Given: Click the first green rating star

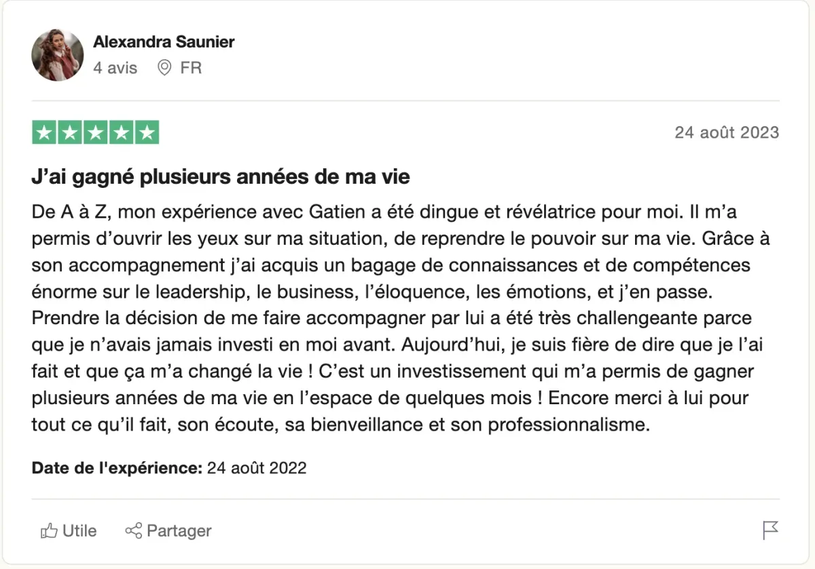Looking at the screenshot, I should (45, 132).
